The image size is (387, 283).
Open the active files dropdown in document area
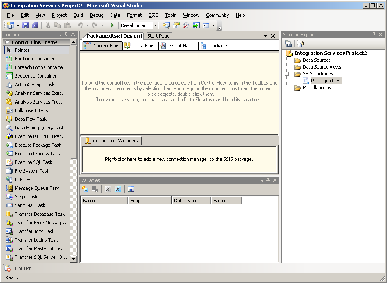(266, 36)
